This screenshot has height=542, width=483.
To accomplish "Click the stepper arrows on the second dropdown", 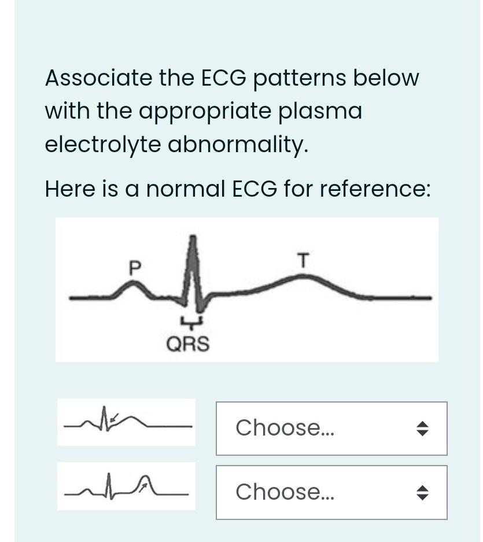I will pyautogui.click(x=423, y=492).
